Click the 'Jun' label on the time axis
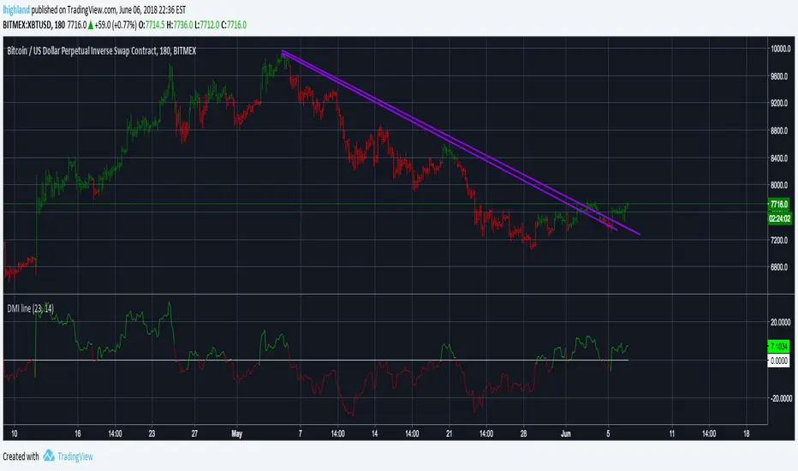This screenshot has width=798, height=471. (565, 434)
